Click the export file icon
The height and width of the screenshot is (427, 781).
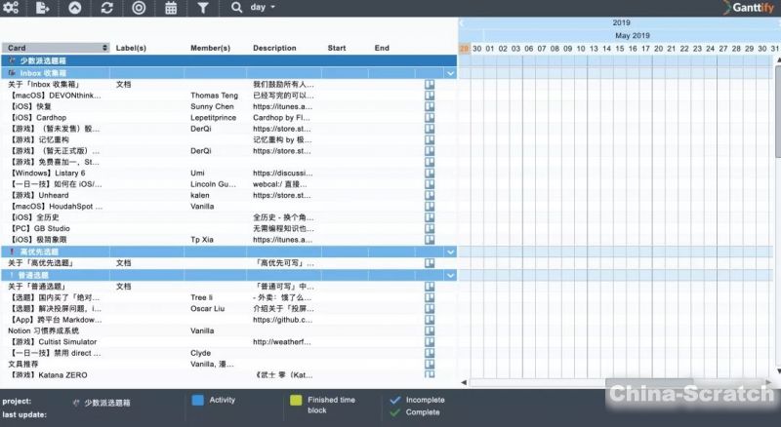(43, 8)
